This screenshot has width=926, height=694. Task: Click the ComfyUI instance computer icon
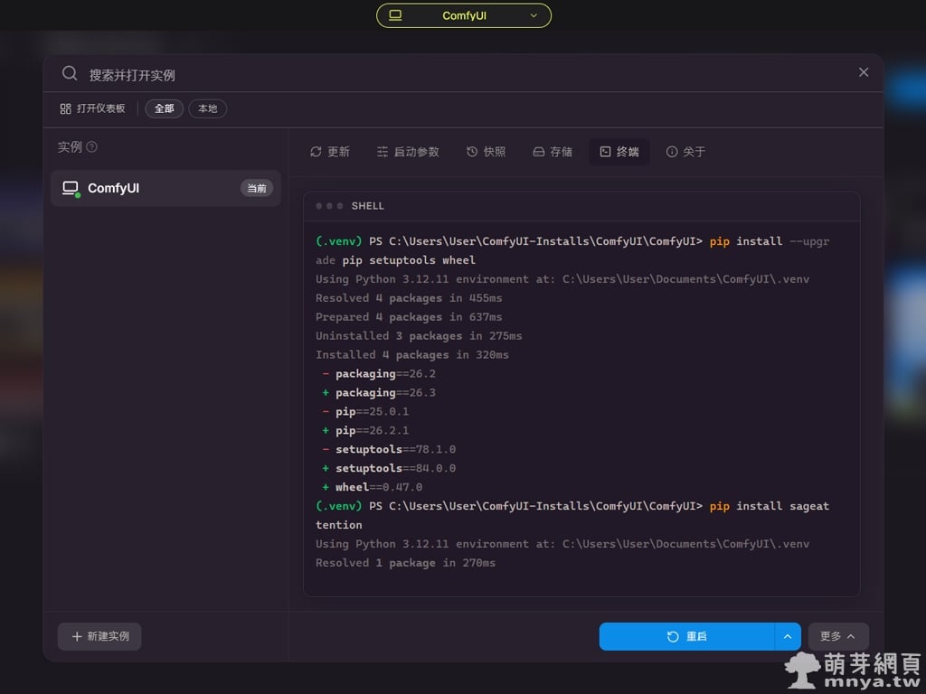pyautogui.click(x=71, y=188)
